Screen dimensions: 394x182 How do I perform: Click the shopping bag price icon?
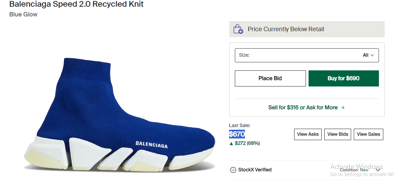[x=238, y=29]
